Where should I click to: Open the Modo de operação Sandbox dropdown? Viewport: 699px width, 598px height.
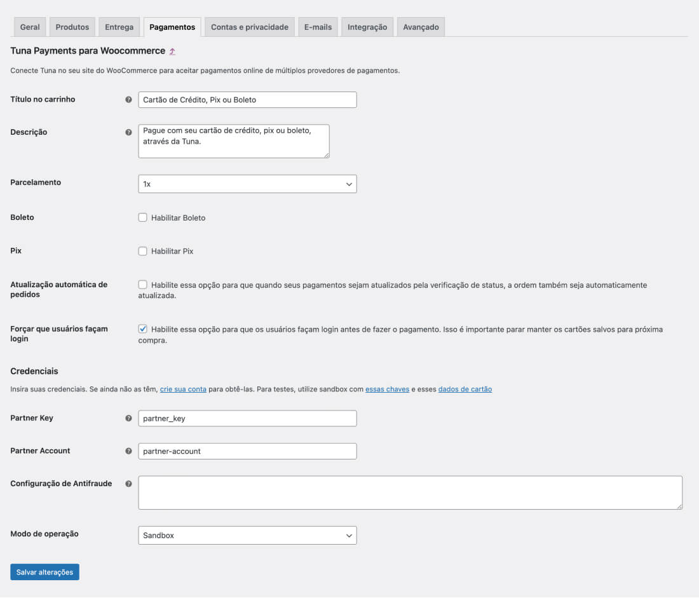tap(247, 536)
